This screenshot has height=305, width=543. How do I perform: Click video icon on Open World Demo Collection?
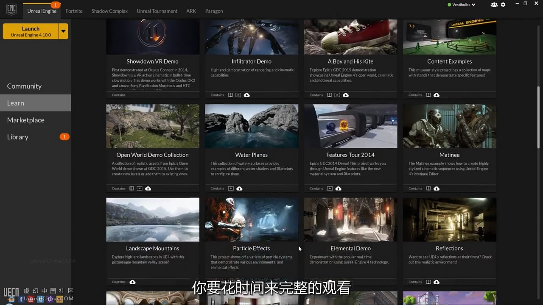[x=140, y=189]
